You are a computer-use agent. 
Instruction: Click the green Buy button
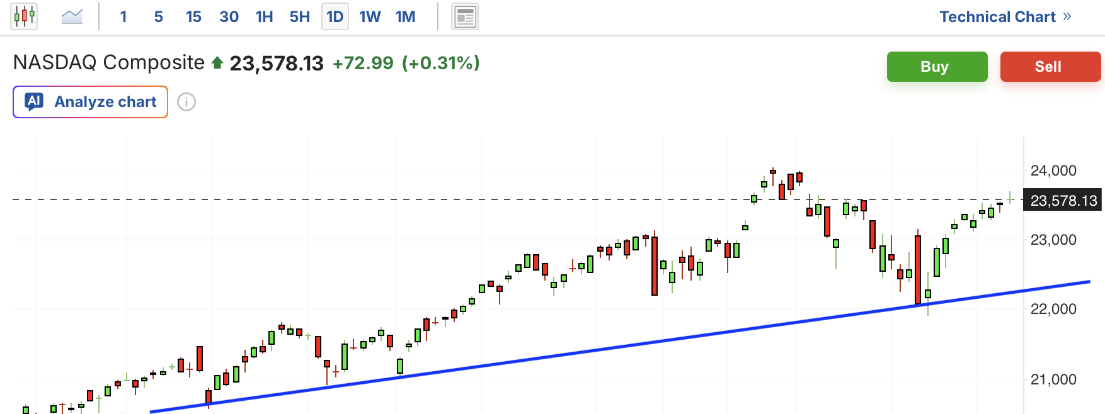[x=937, y=67]
